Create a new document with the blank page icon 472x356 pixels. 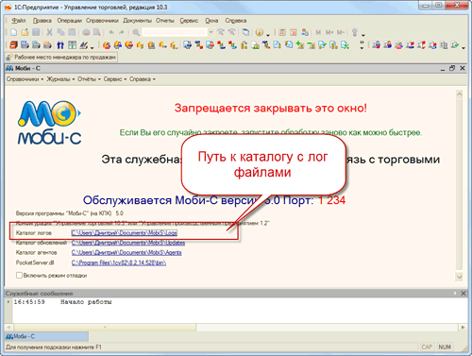[x=14, y=32]
